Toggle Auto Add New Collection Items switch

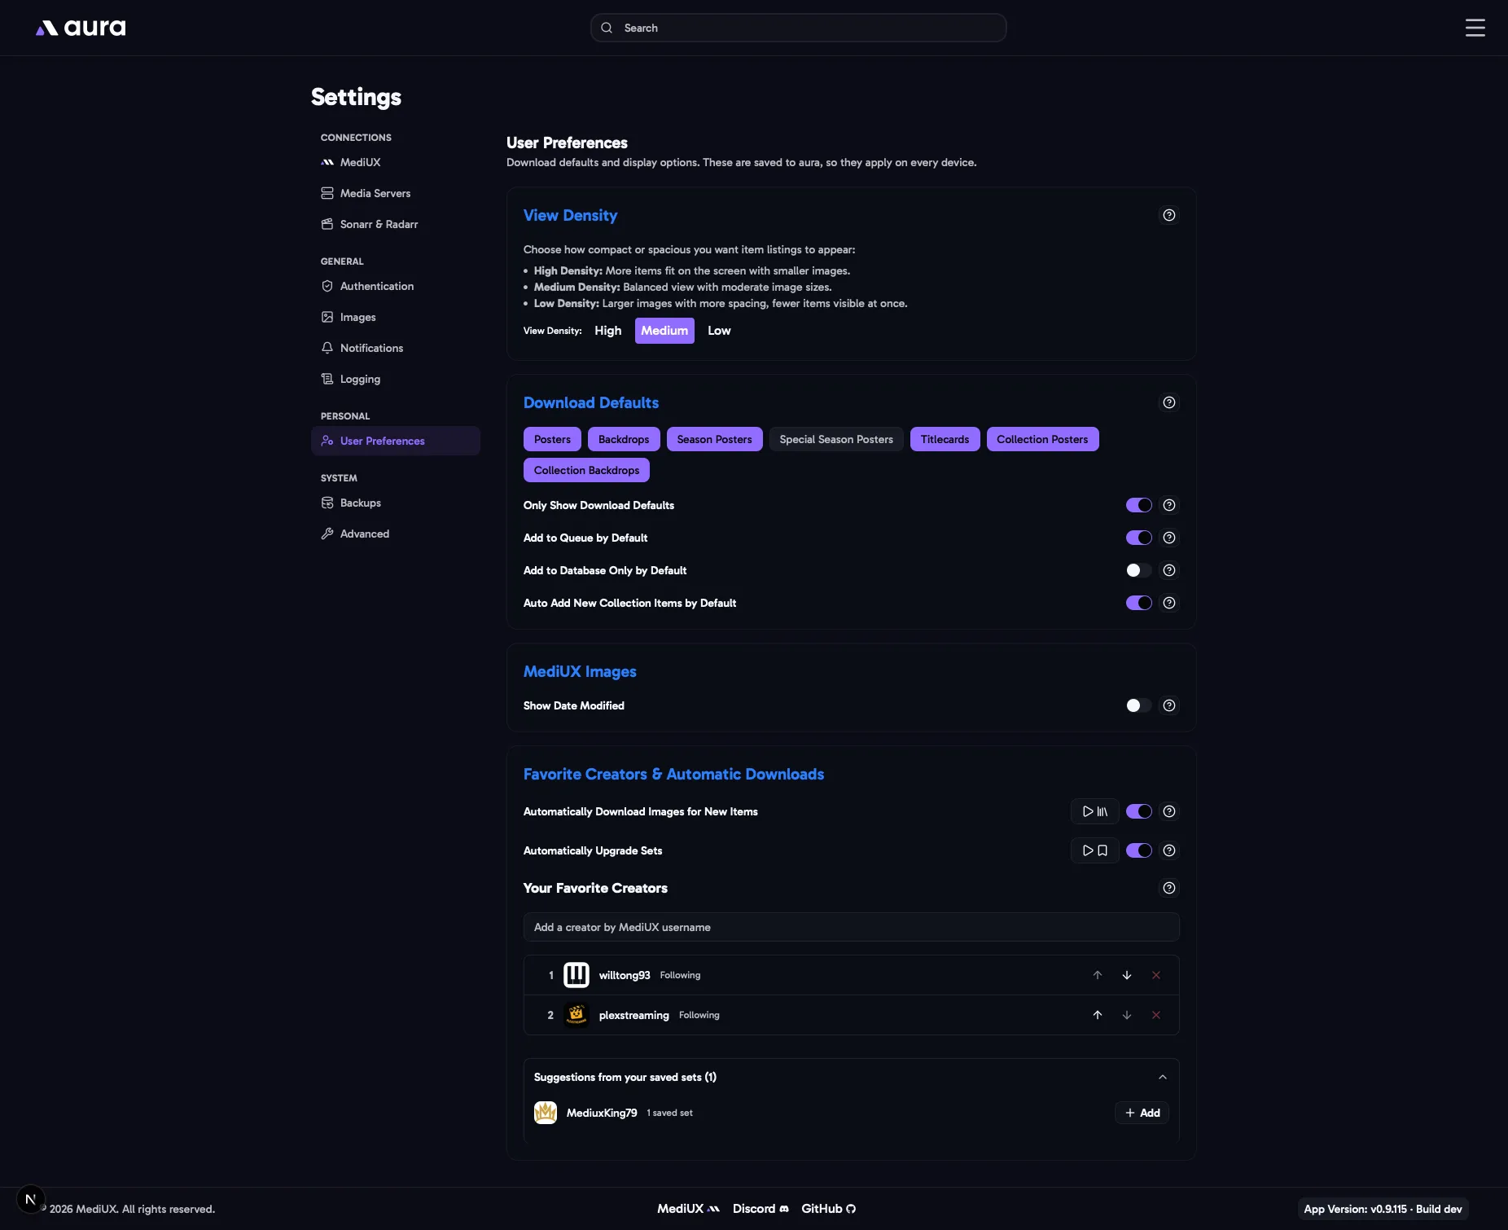1138,603
